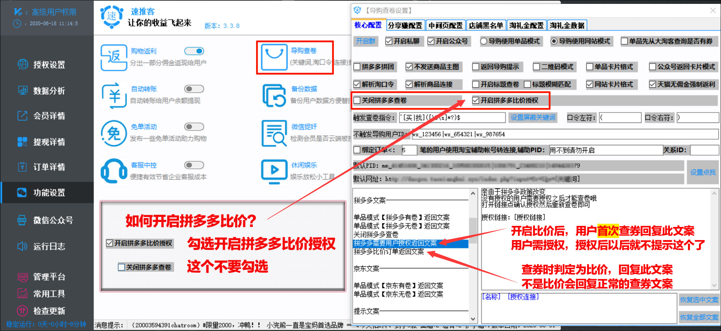Select 导购使用单品模式 radio button
The height and width of the screenshot is (331, 721).
[483, 41]
